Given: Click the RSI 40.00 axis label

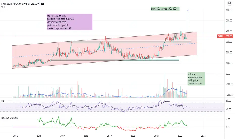Looking at the screenshot, I should pyautogui.click(x=228, y=109).
